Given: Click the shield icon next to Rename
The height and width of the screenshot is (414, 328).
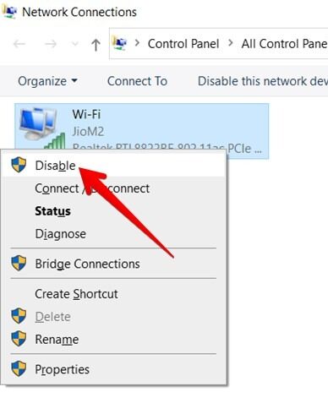Looking at the screenshot, I should (19, 339).
